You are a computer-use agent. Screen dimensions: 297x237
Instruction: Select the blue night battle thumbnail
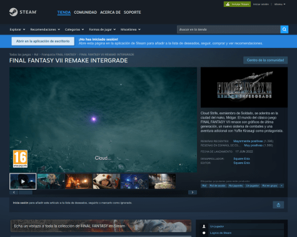click(134, 181)
